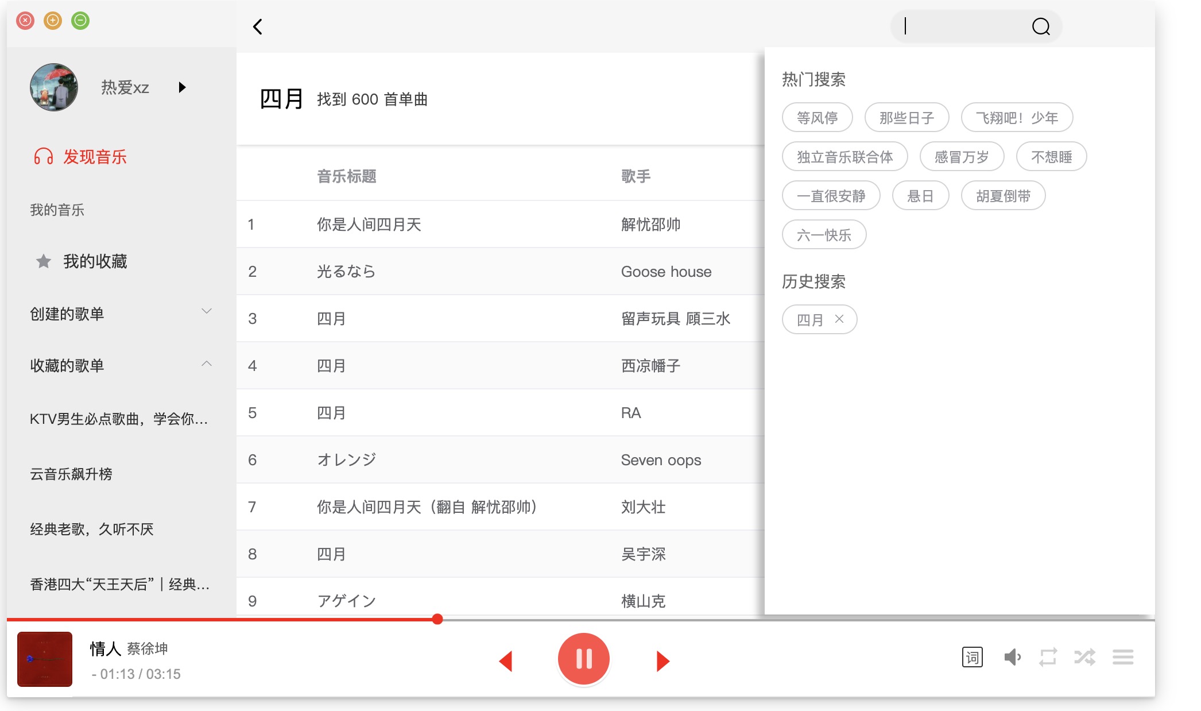Toggle repeat loop mode
This screenshot has height=711, width=1201.
pos(1048,657)
